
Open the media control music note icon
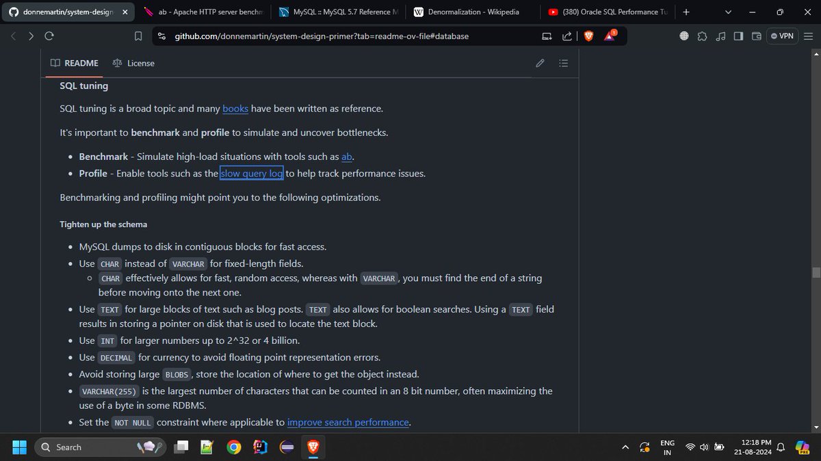pos(720,36)
